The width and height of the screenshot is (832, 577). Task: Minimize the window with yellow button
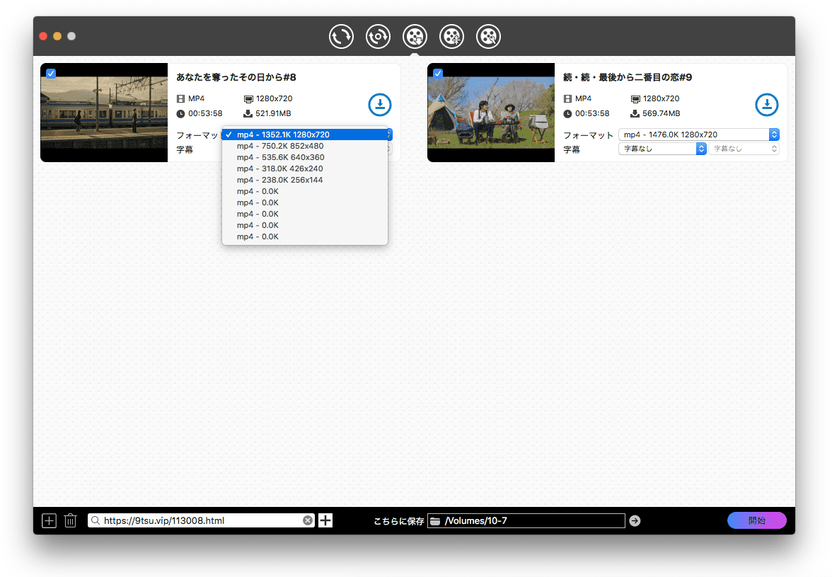coord(57,36)
